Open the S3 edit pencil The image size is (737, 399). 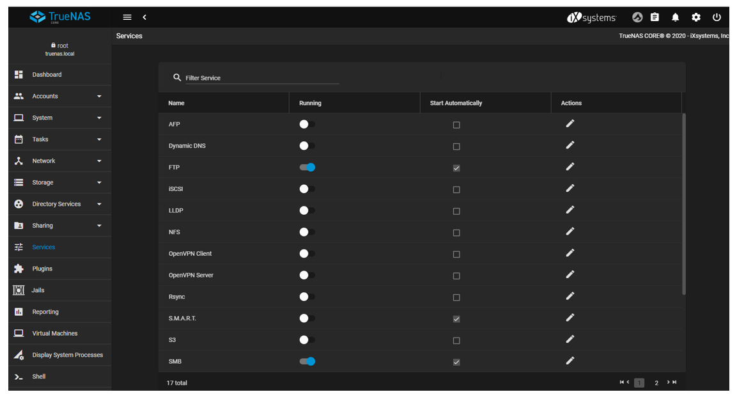570,340
